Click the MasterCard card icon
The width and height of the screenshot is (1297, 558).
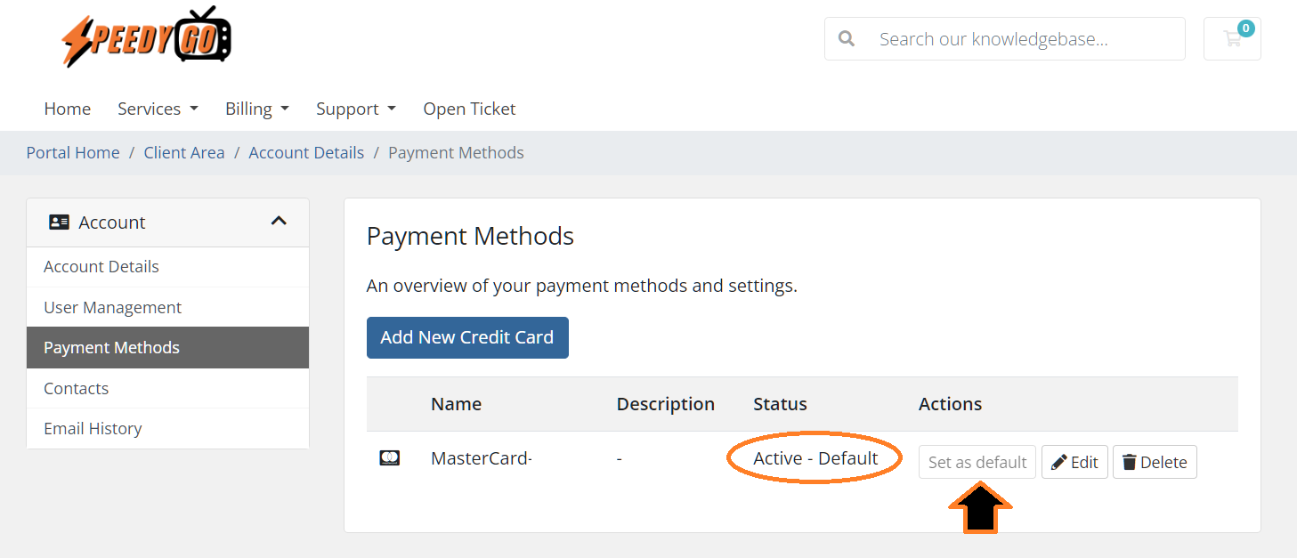tap(389, 458)
